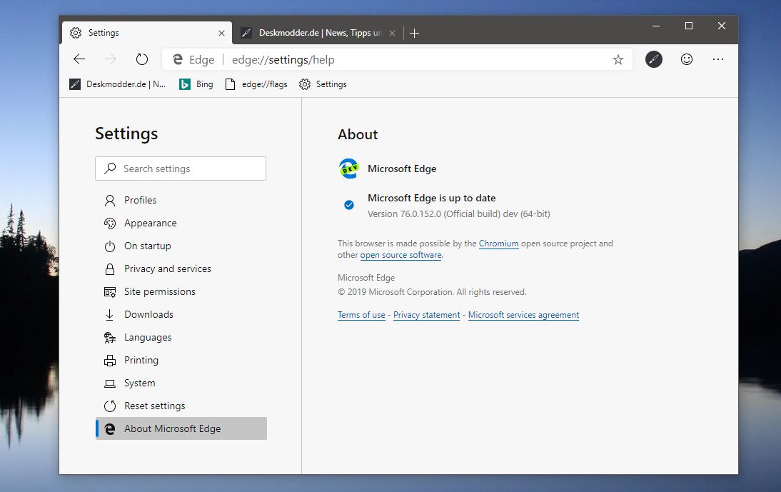Close the Settings tab
Screen dimensions: 781x492
point(221,33)
